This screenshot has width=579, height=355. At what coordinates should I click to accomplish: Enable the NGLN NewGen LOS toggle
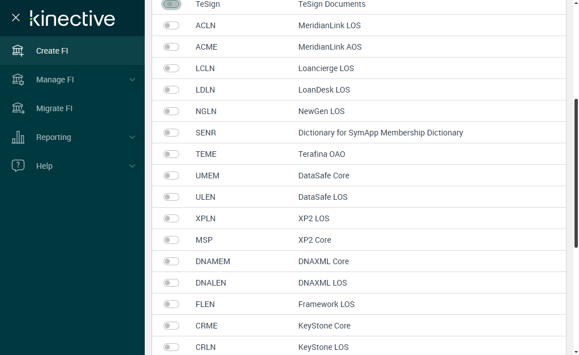point(171,111)
